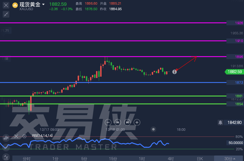This screenshot has height=161, width=244.
Task: Collapse the chart using the shrink arrows icon
Action: pyautogui.click(x=6, y=14)
